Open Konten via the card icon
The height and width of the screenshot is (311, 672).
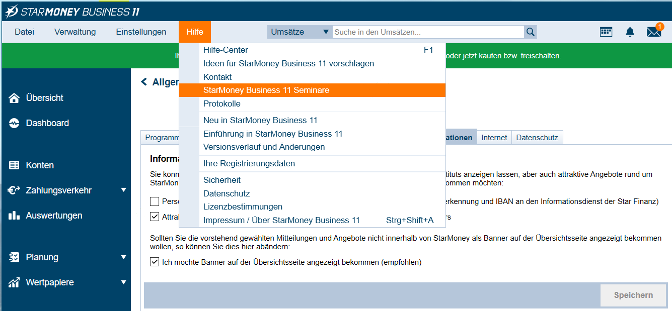pos(14,165)
